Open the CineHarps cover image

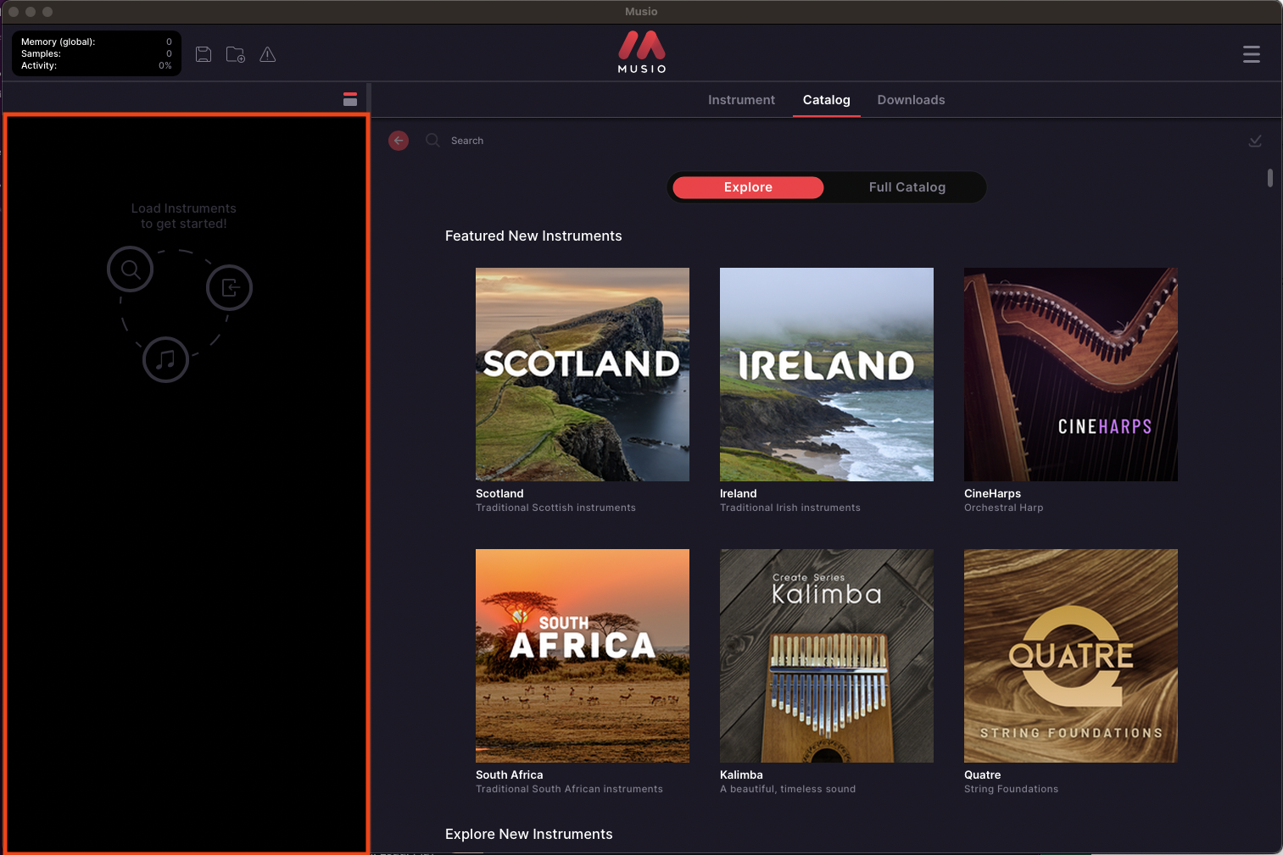[1071, 375]
